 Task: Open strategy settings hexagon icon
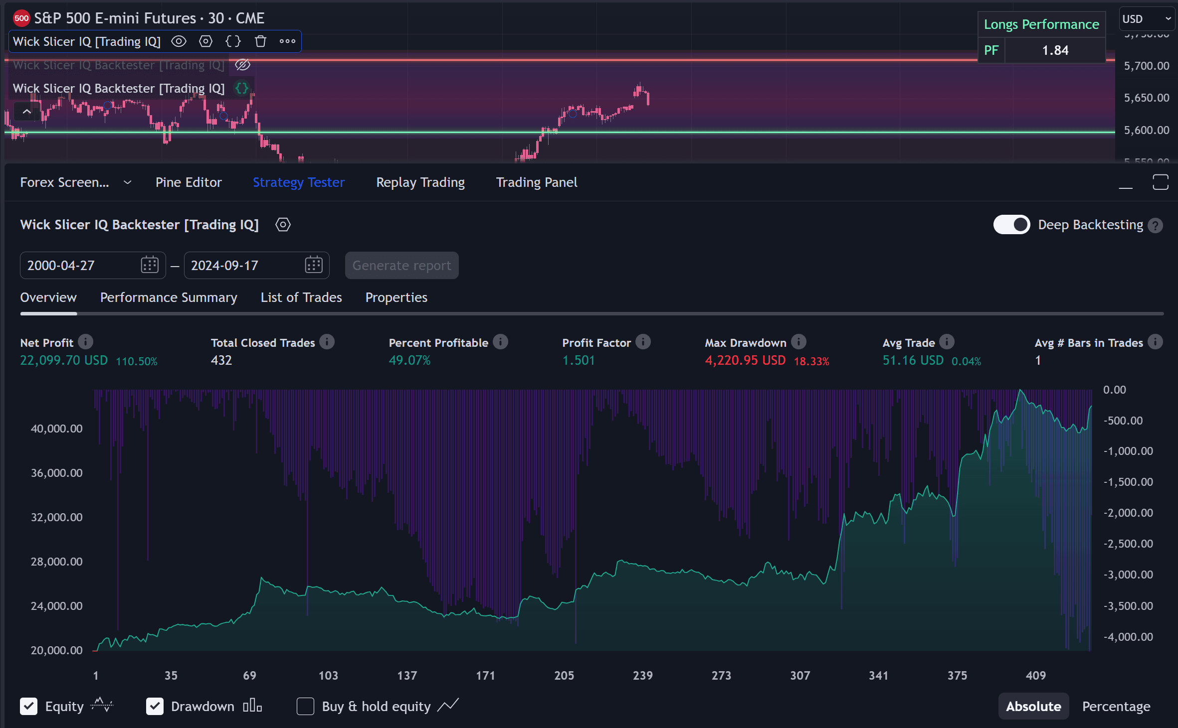point(283,225)
